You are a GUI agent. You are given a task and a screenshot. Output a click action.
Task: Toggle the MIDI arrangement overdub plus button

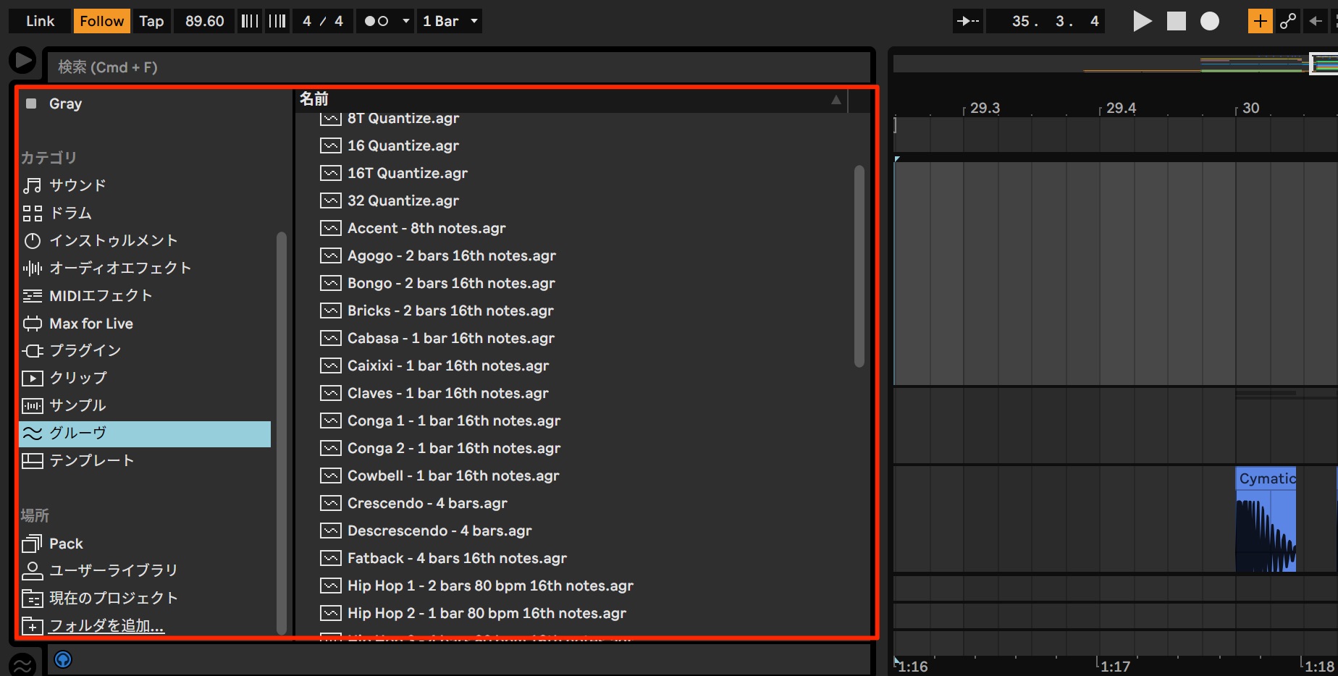coord(1261,21)
